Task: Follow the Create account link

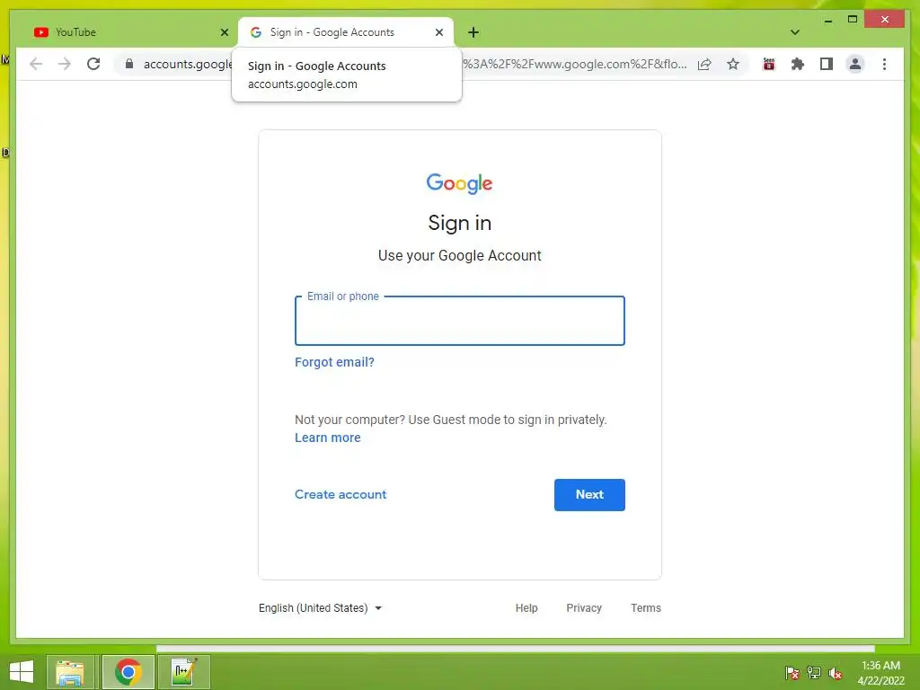Action: (341, 495)
